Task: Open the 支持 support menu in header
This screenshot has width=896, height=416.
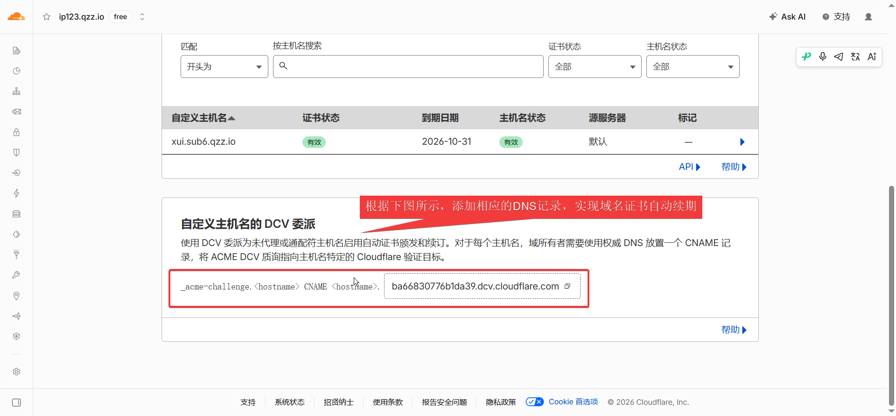Action: pyautogui.click(x=836, y=17)
